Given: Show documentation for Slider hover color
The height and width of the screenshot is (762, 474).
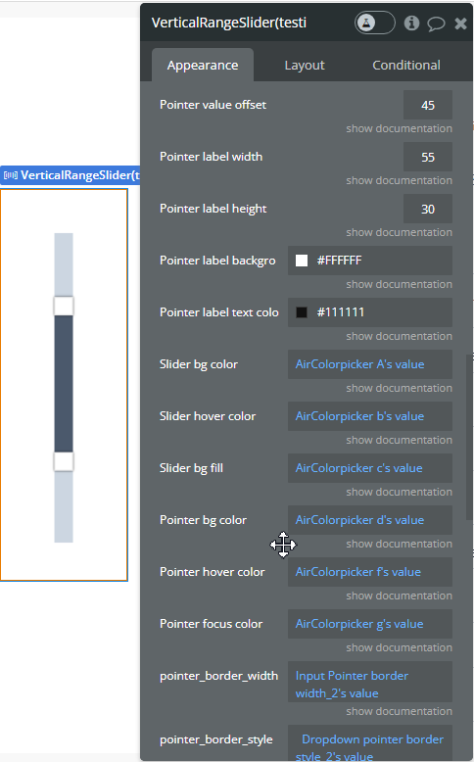Looking at the screenshot, I should coord(399,440).
